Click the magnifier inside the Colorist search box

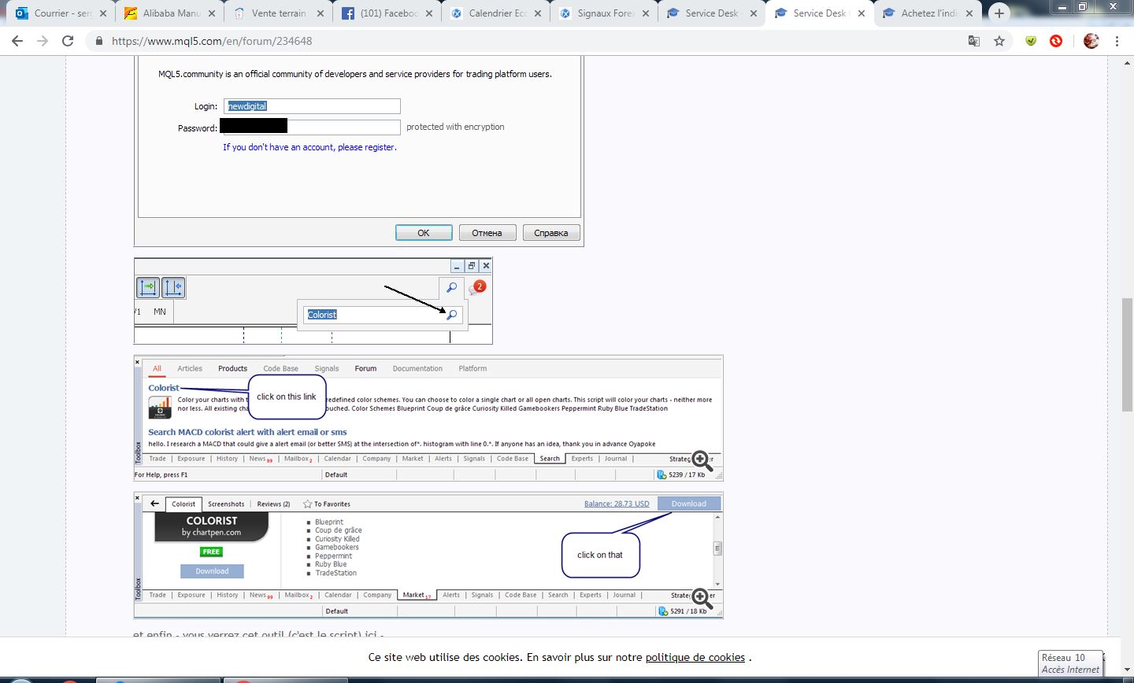(x=451, y=315)
